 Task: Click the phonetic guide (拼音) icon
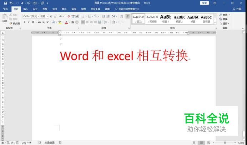tap(73, 16)
